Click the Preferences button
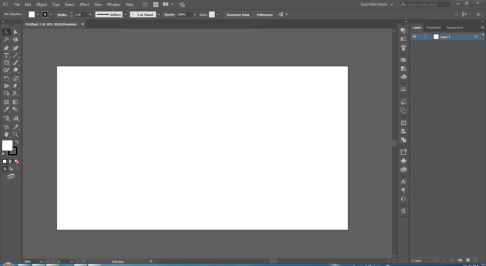 tap(265, 14)
